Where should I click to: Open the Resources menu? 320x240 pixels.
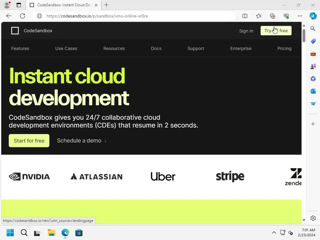(x=114, y=48)
